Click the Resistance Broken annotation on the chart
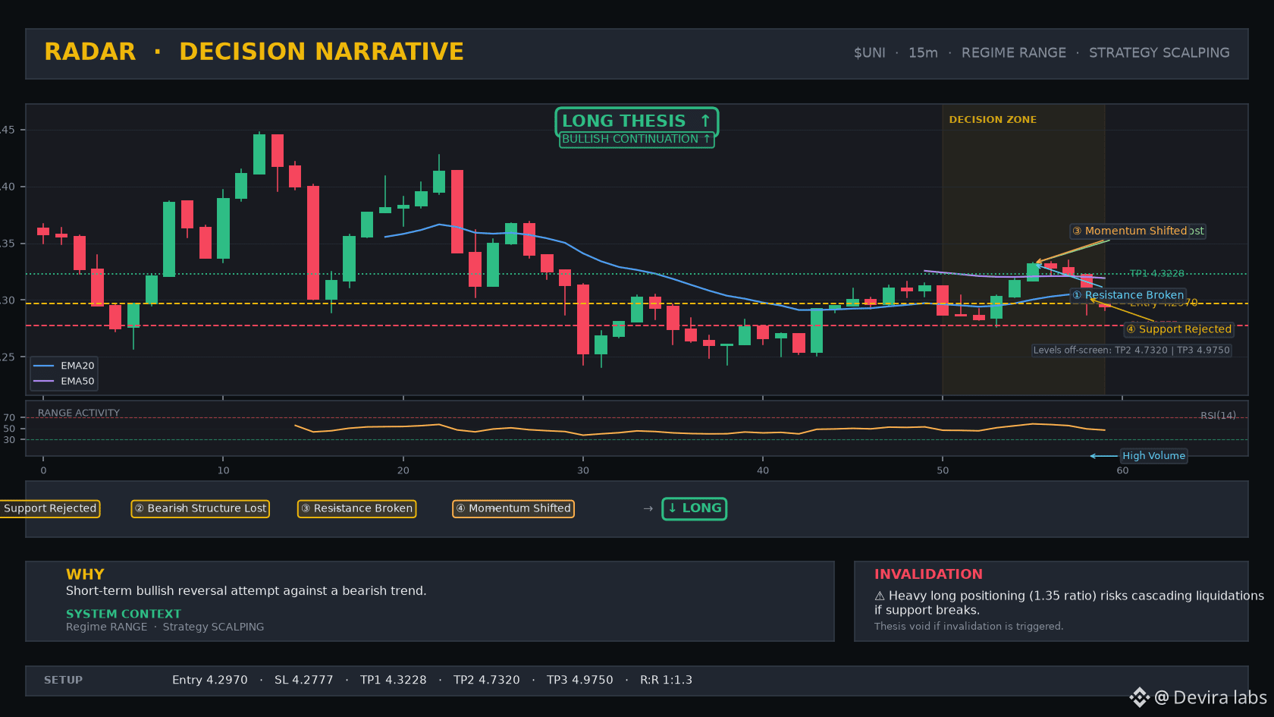 1128,295
